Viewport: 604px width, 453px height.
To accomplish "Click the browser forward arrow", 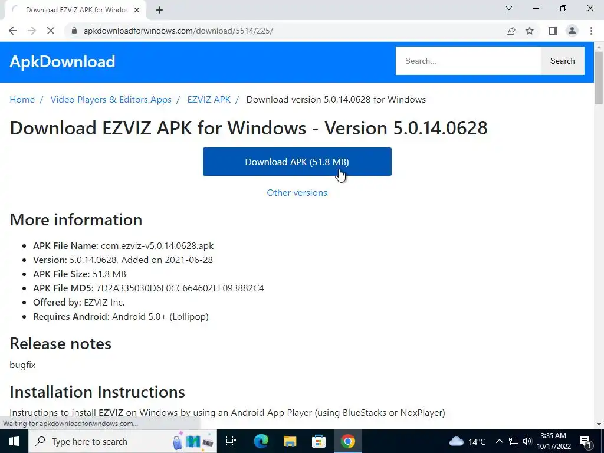I will (32, 31).
